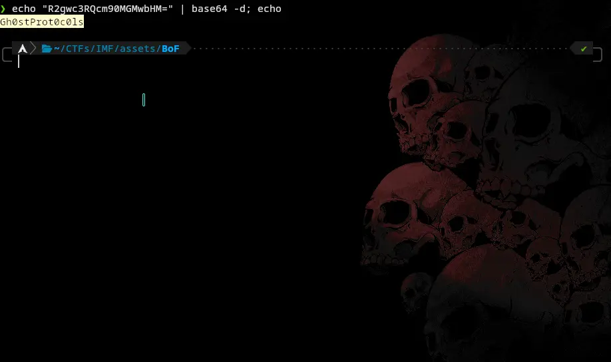Screen dimensions: 611x362
Task: Click the green checkmark status indicator
Action: point(584,49)
